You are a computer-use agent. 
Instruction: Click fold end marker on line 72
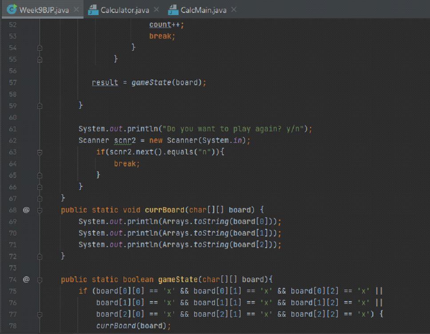pyautogui.click(x=40, y=256)
